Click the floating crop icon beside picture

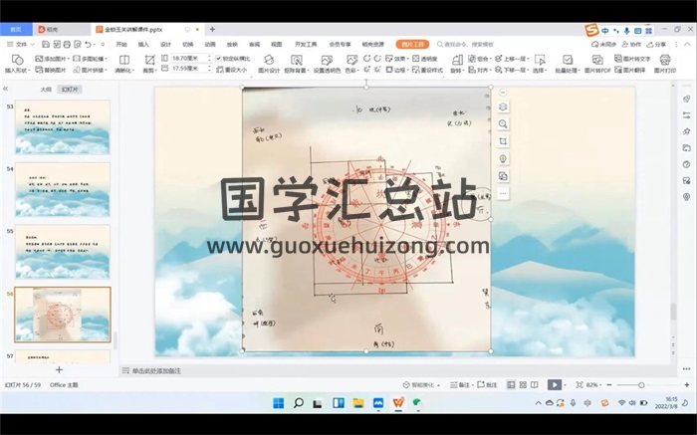coord(503,141)
